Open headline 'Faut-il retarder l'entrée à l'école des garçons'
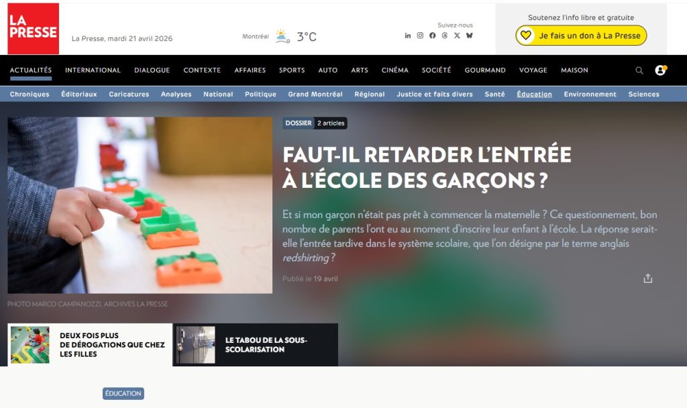The width and height of the screenshot is (687, 408). 427,167
